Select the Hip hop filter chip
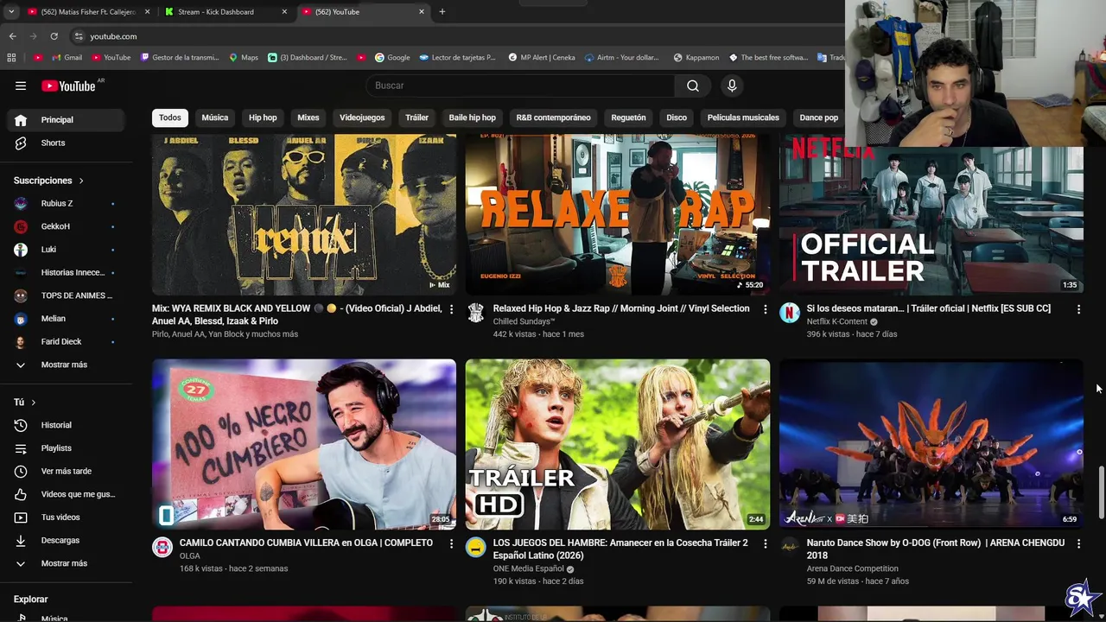This screenshot has height=622, width=1106. click(x=263, y=117)
